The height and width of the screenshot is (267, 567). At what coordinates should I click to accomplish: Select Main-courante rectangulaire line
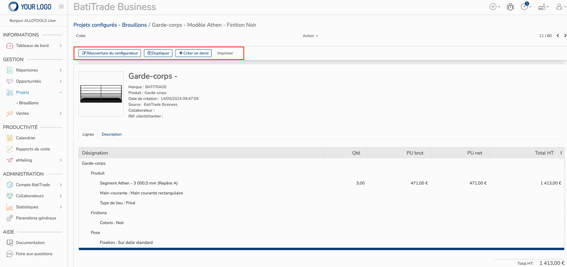coord(322,193)
